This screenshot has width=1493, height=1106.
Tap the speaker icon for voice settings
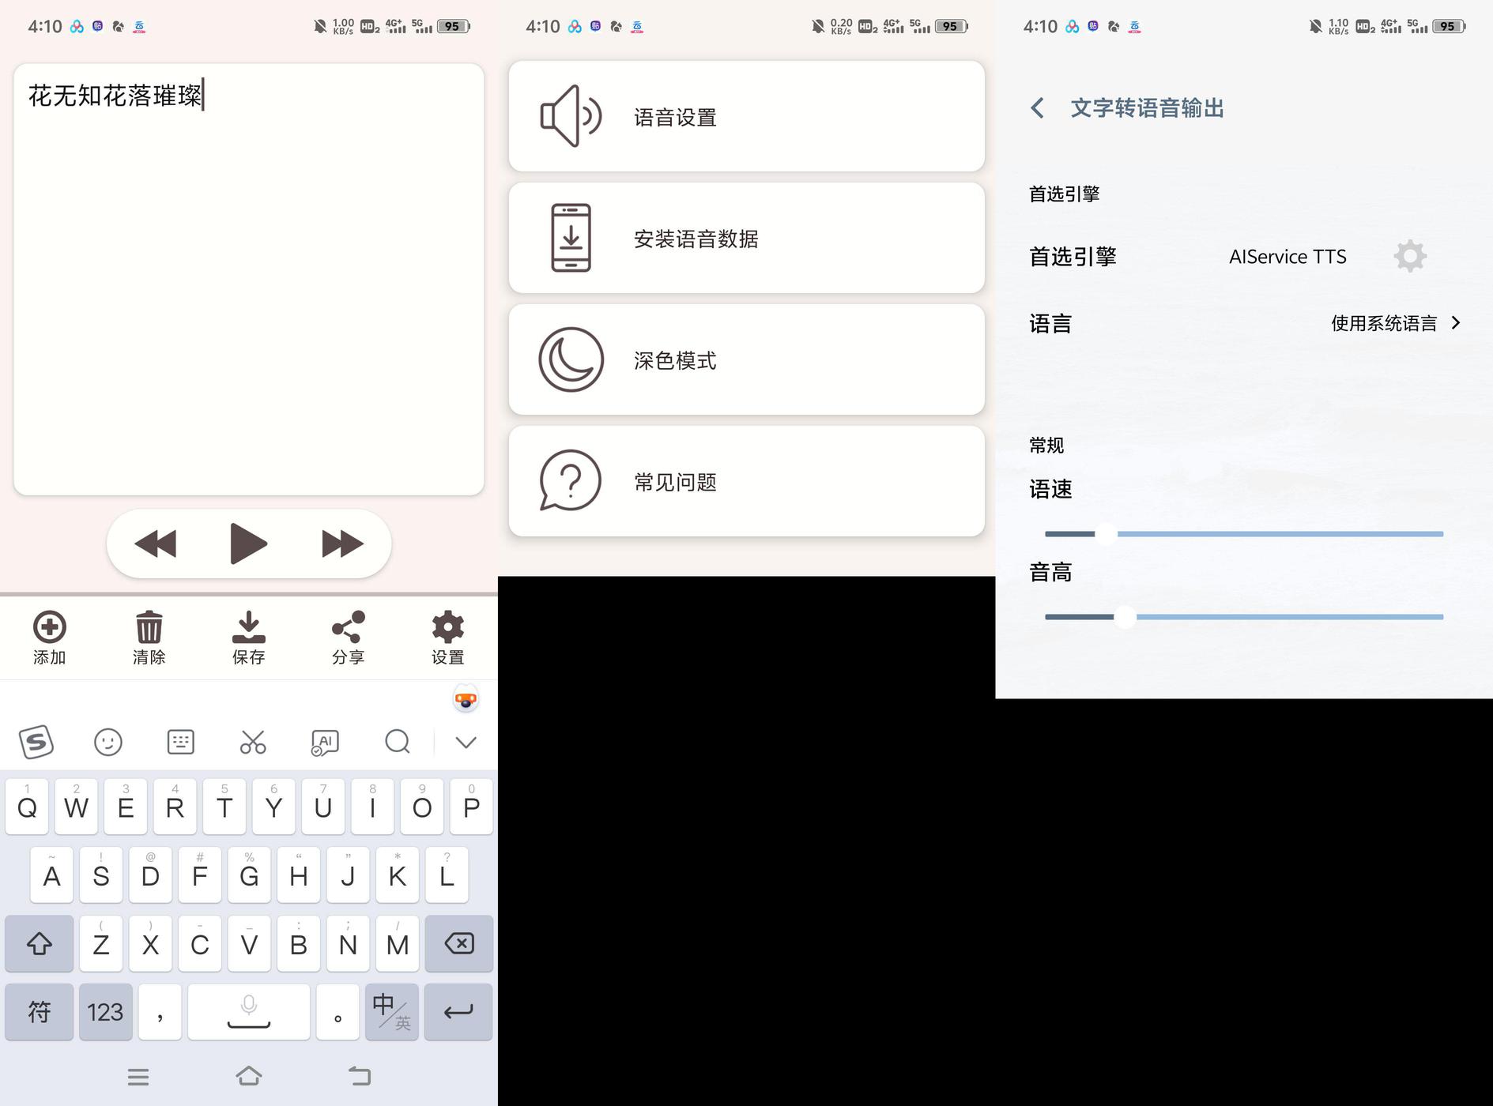[x=571, y=116]
